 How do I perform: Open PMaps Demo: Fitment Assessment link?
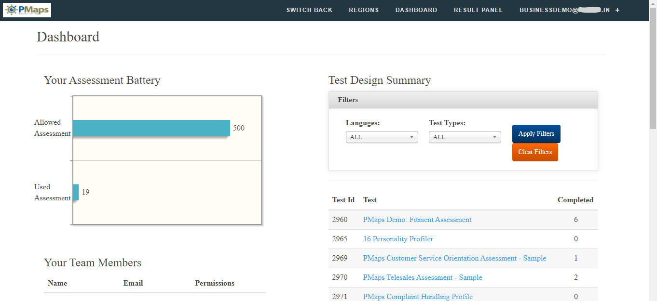[417, 220]
